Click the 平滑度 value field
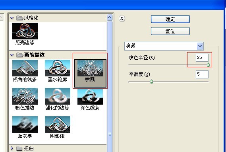This screenshot has width=226, height=152. pos(202,74)
